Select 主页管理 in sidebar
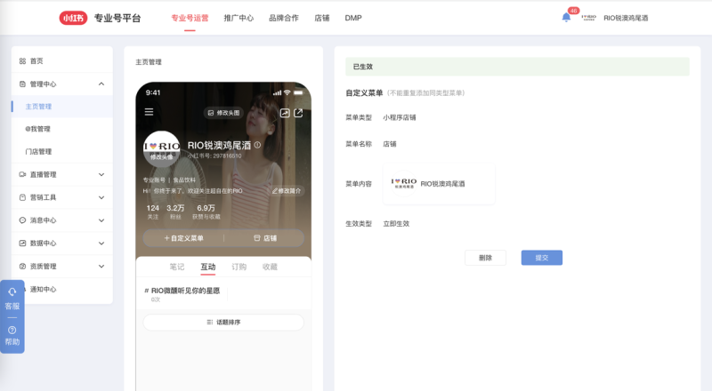712x391 pixels. coord(62,107)
